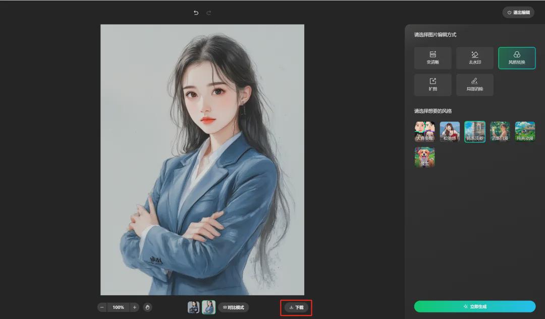The height and width of the screenshot is (319, 545).
Task: Select the dog-themed style thumbnail
Action: point(424,157)
